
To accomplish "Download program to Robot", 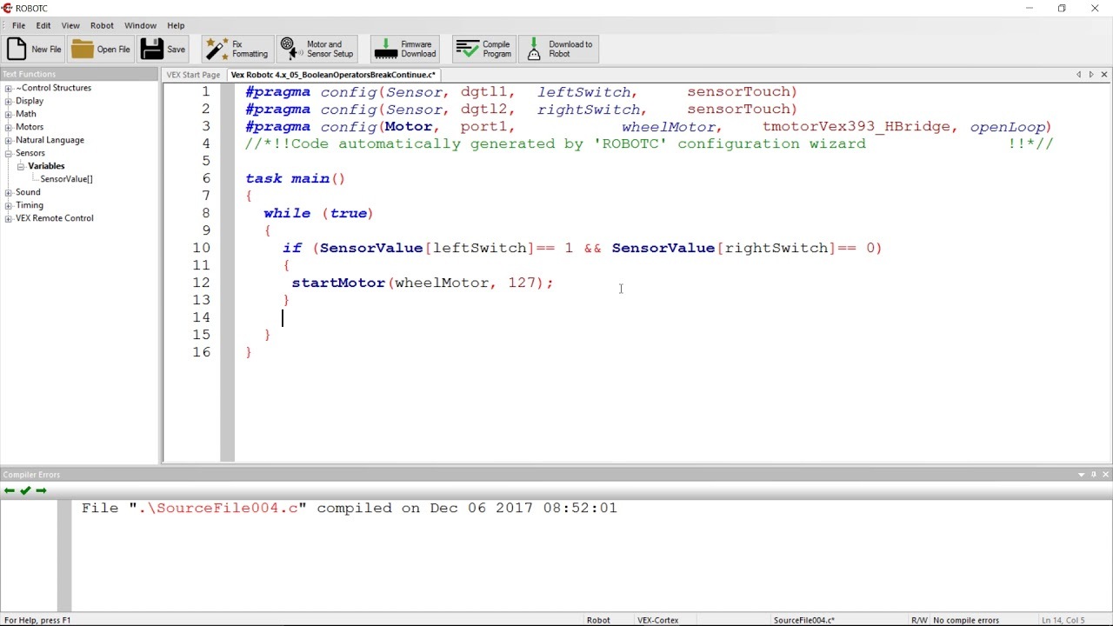I will (559, 50).
